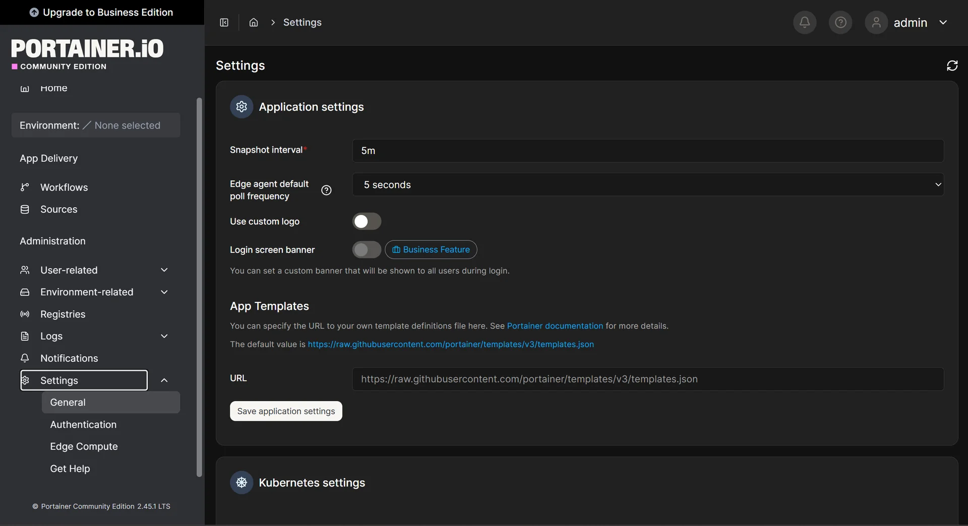The height and width of the screenshot is (526, 968).
Task: Click Save application settings button
Action: (286, 411)
